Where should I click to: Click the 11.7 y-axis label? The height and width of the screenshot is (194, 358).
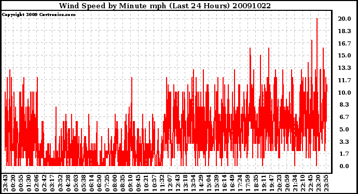345,80
